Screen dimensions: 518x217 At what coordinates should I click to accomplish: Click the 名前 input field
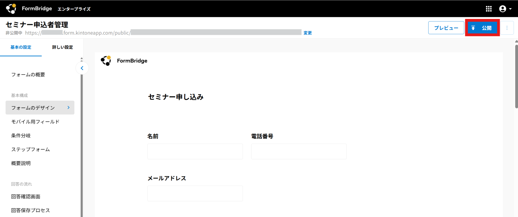pyautogui.click(x=195, y=151)
